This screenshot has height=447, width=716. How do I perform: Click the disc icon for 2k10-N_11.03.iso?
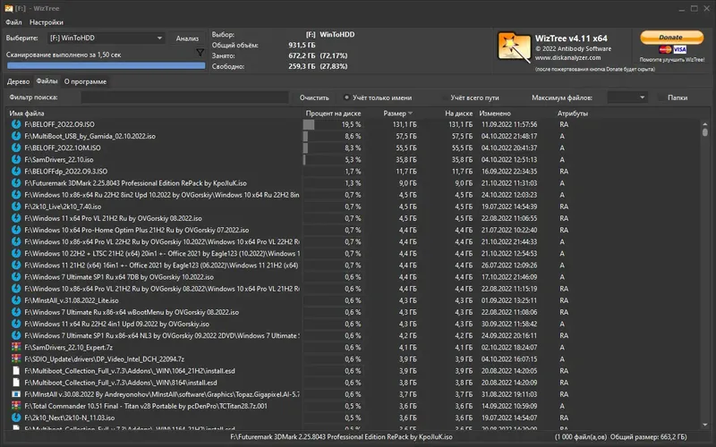pyautogui.click(x=16, y=417)
